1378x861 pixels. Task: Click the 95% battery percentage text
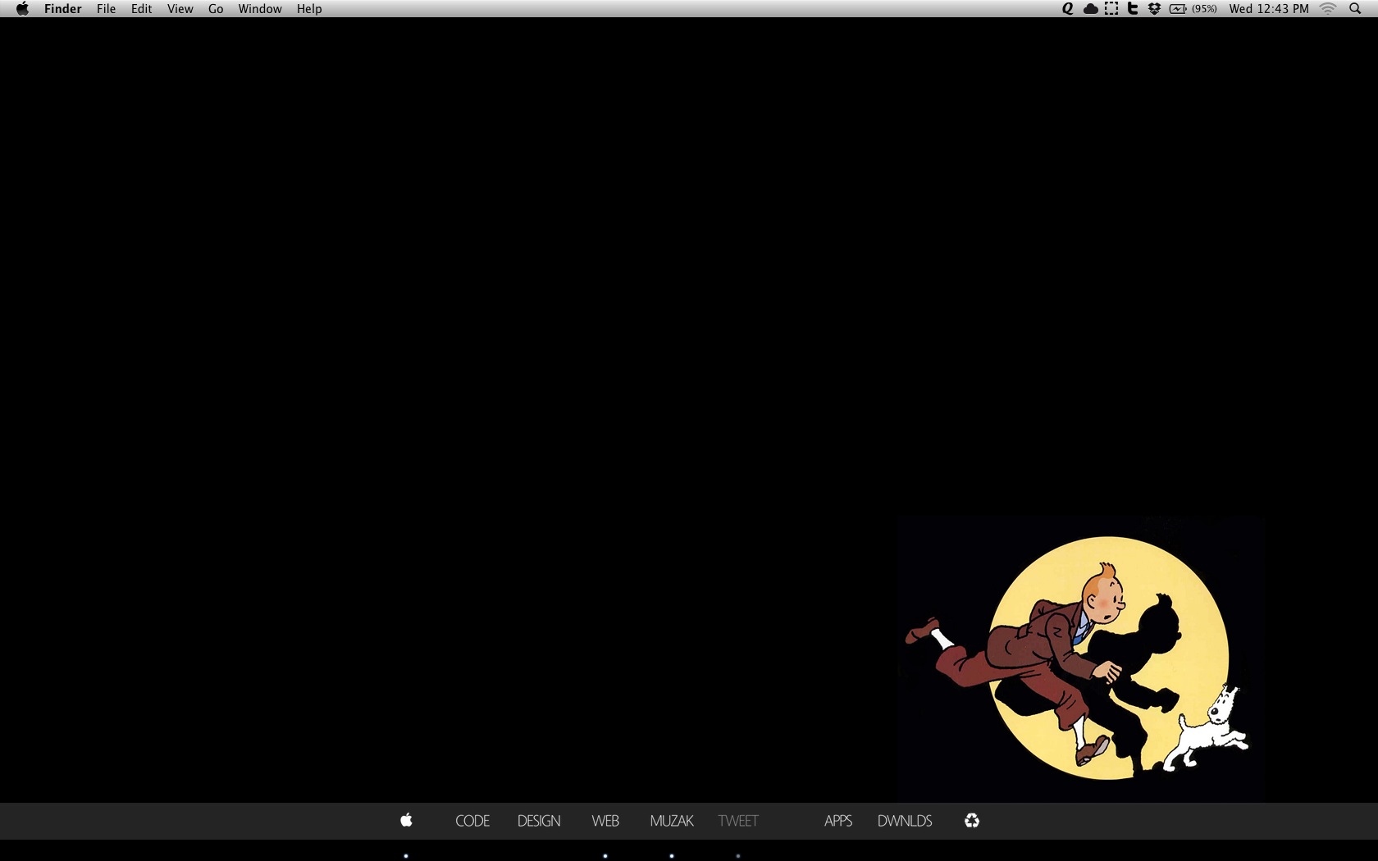click(1204, 9)
